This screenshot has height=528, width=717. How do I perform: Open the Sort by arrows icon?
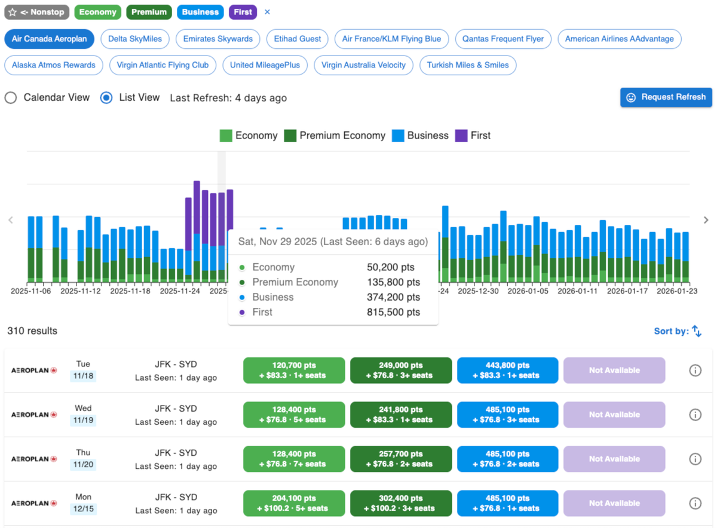pyautogui.click(x=697, y=331)
